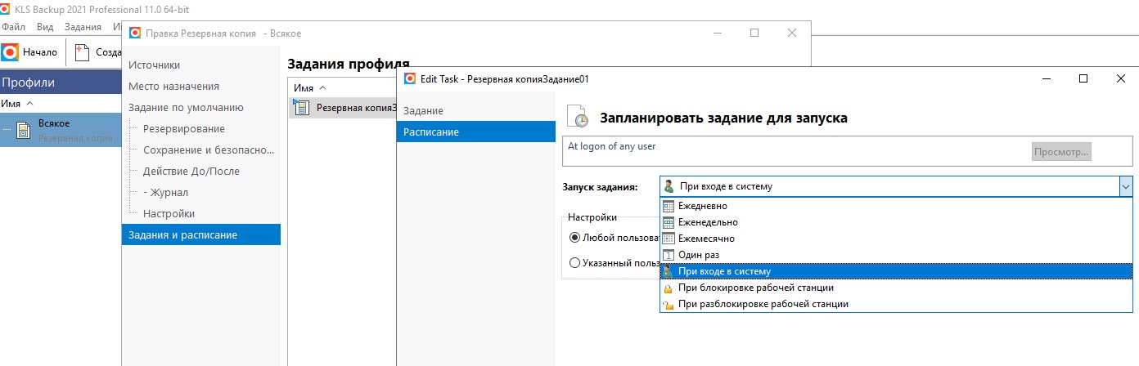This screenshot has height=366, width=1139.
Task: Choose При блокировке рабочей станции option
Action: [755, 288]
